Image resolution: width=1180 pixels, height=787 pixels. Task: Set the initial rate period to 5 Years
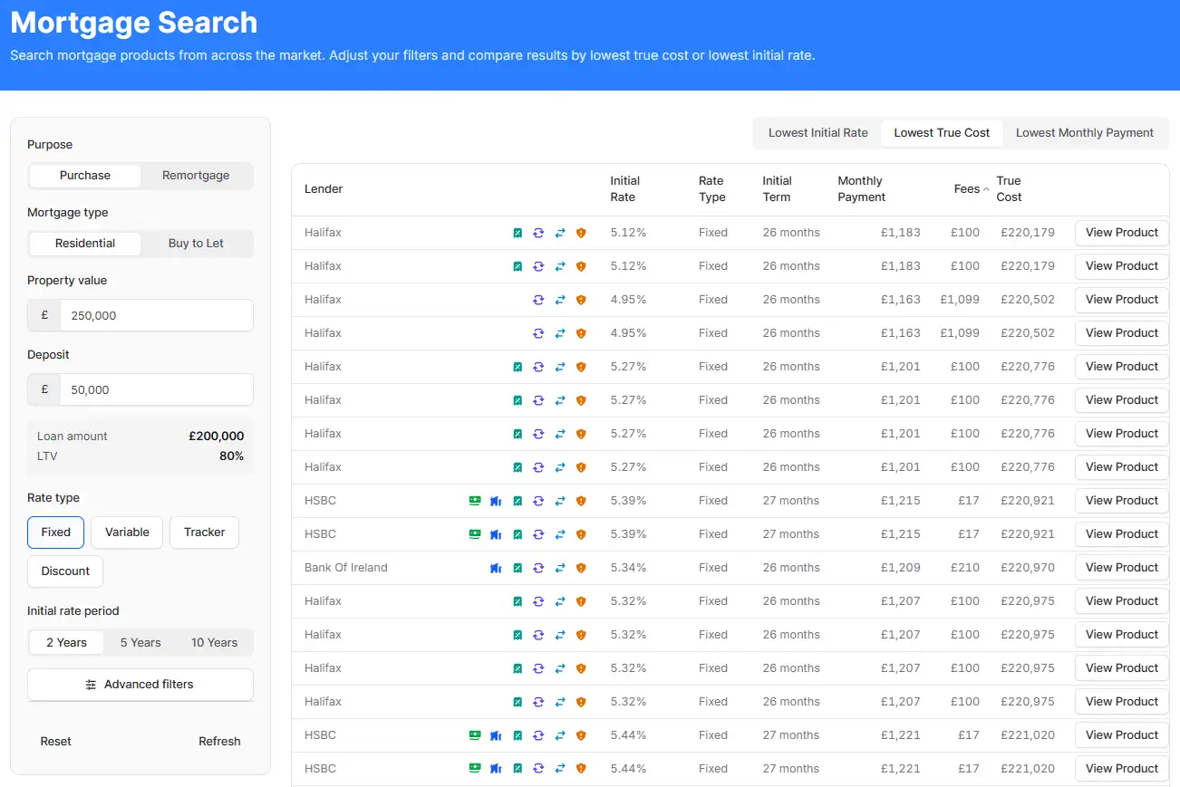coord(140,643)
